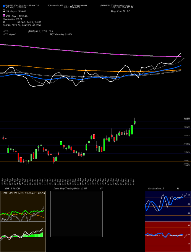Click the latest green candlestick at top right
Viewport: 191px width, 252px height.
pyautogui.click(x=134, y=122)
